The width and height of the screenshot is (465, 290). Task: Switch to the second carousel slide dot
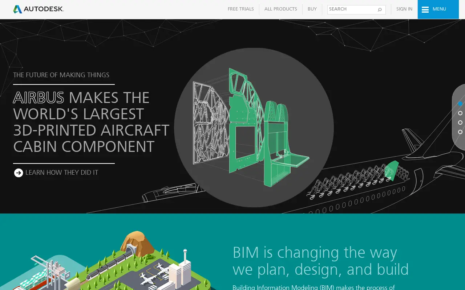pyautogui.click(x=460, y=113)
